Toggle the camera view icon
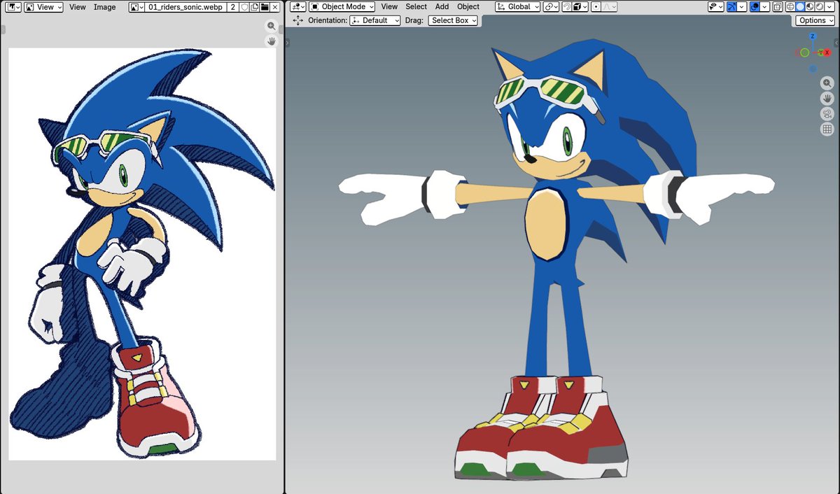The height and width of the screenshot is (494, 840). 827,113
